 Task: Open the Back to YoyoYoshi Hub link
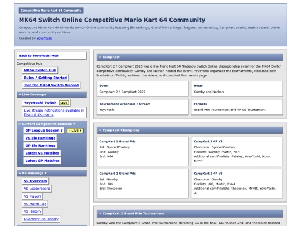click(38, 56)
